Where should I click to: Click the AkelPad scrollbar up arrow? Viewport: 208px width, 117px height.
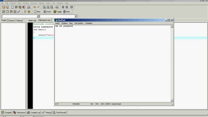[x=172, y=26]
